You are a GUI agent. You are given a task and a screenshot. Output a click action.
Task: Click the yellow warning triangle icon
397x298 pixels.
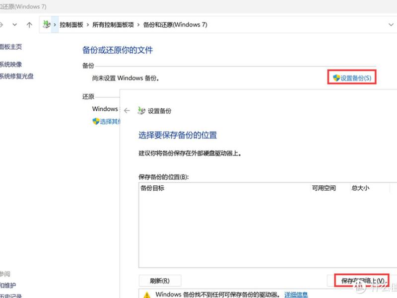pyautogui.click(x=146, y=295)
